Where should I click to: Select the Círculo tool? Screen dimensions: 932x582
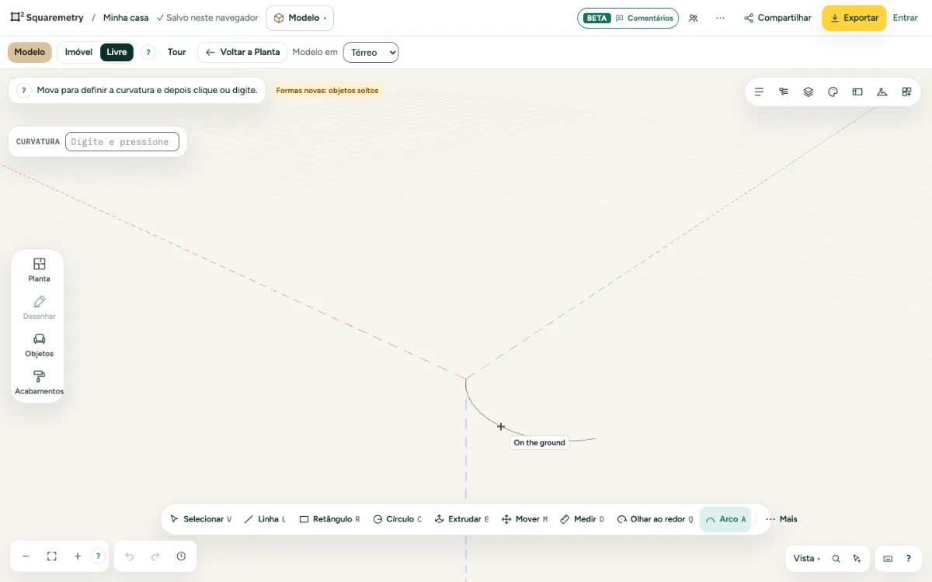click(398, 519)
